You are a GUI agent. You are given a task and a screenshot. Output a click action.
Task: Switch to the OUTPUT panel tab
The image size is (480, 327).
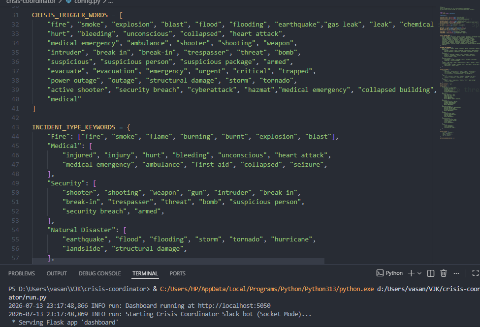click(57, 273)
